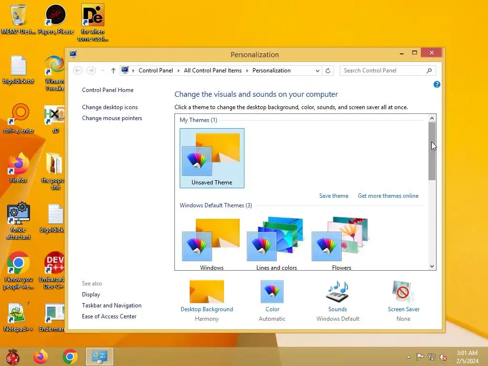Screen dimensions: 488x366
Task: Click the Action Center flag tray icon
Action: point(420,357)
